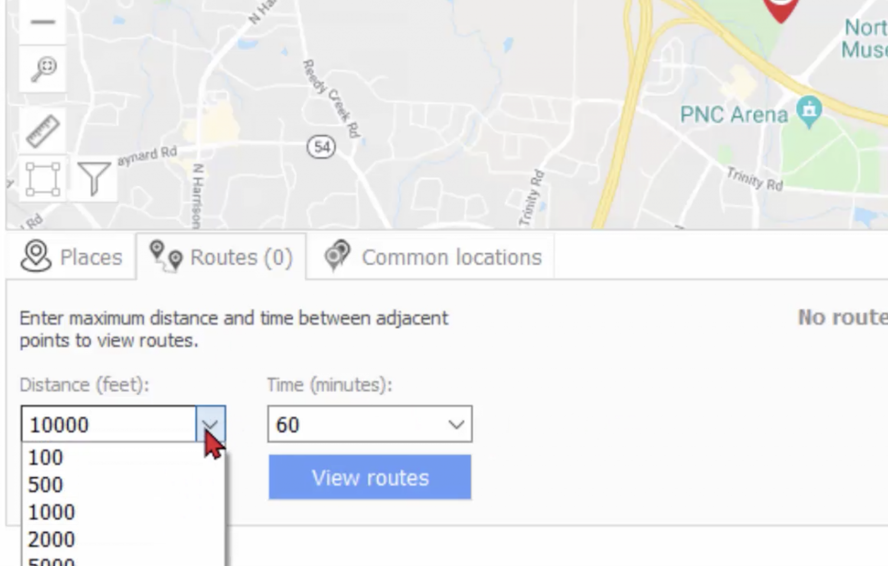
Task: Click the Common locations stacked pins icon
Action: [338, 255]
